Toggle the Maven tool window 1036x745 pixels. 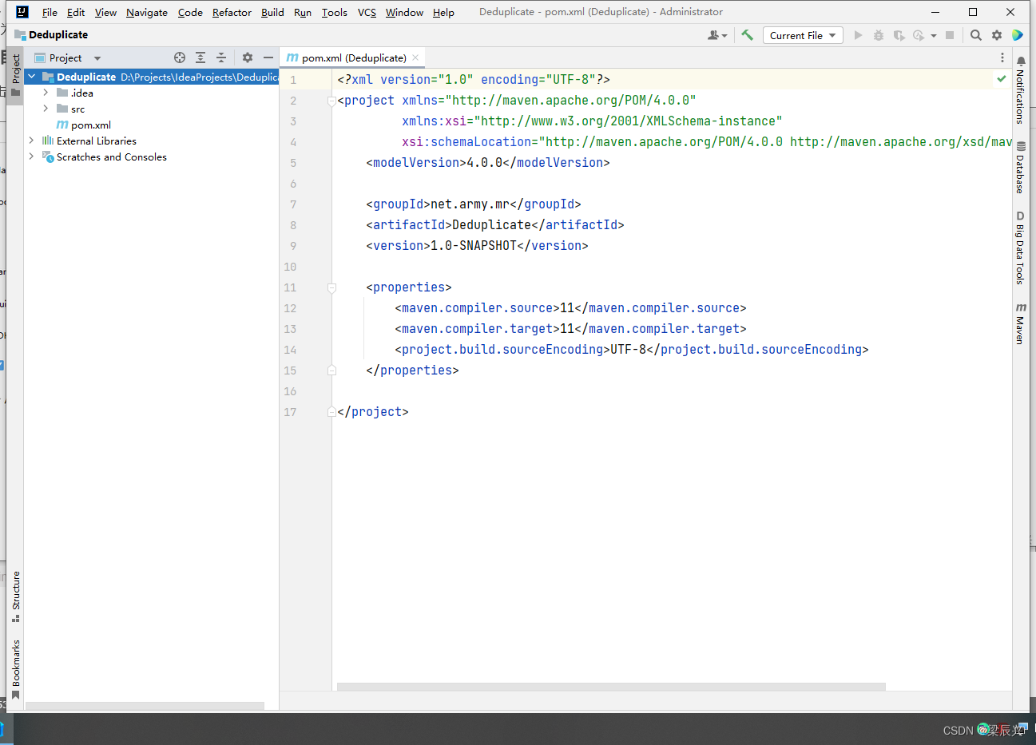[1020, 323]
